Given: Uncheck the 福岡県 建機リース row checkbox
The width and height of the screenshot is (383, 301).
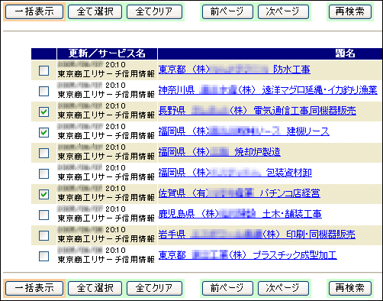Looking at the screenshot, I should pyautogui.click(x=44, y=132).
